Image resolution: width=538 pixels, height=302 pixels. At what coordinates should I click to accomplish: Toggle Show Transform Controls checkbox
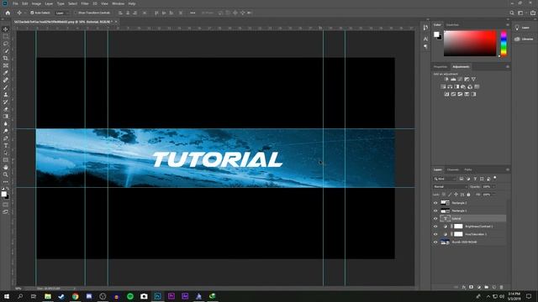coord(76,13)
